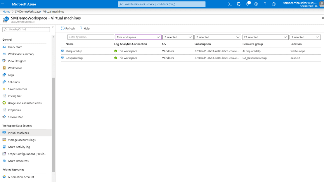Open the ahsquaredup virtual machine

click(74, 51)
